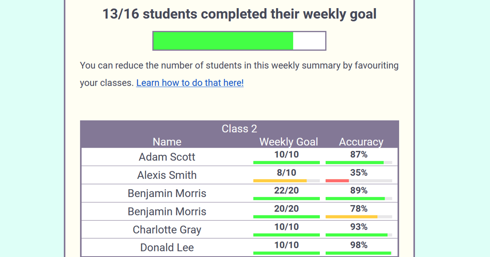This screenshot has height=257, width=490.
Task: Click the "Name" column header
Action: pos(167,142)
